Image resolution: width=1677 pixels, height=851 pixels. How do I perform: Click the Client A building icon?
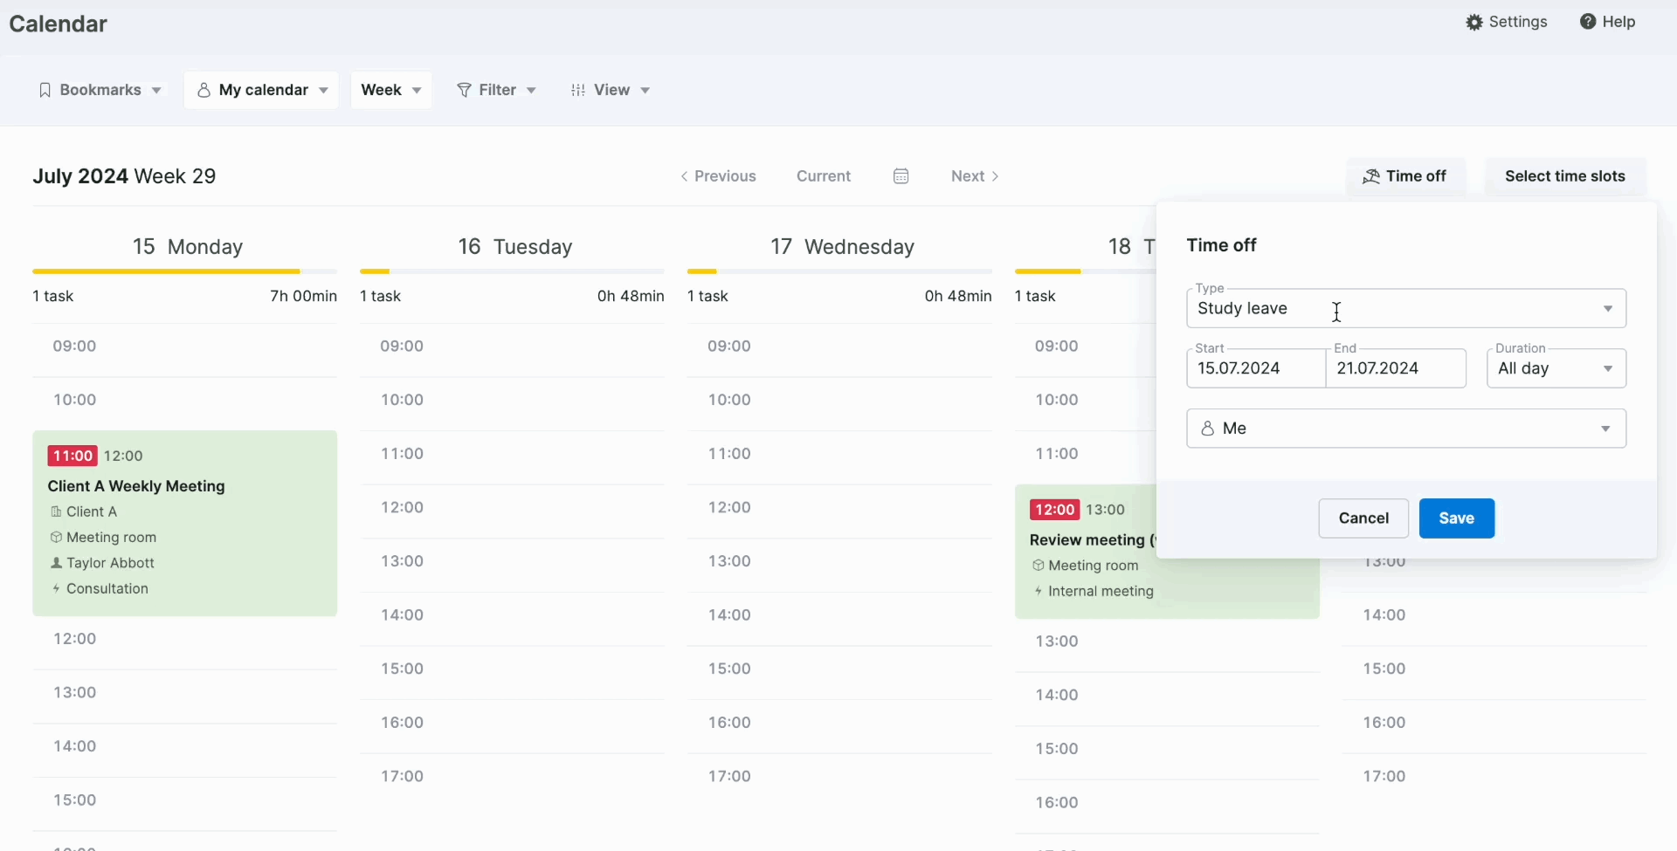pyautogui.click(x=56, y=511)
